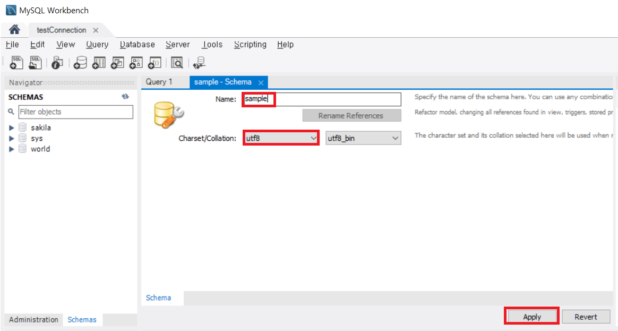Click the search table data icon

(177, 62)
